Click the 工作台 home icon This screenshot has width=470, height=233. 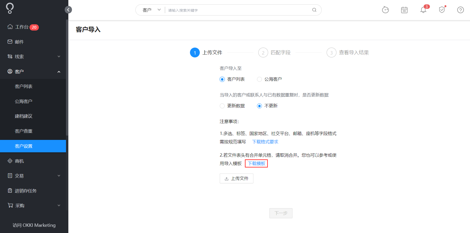(10, 27)
